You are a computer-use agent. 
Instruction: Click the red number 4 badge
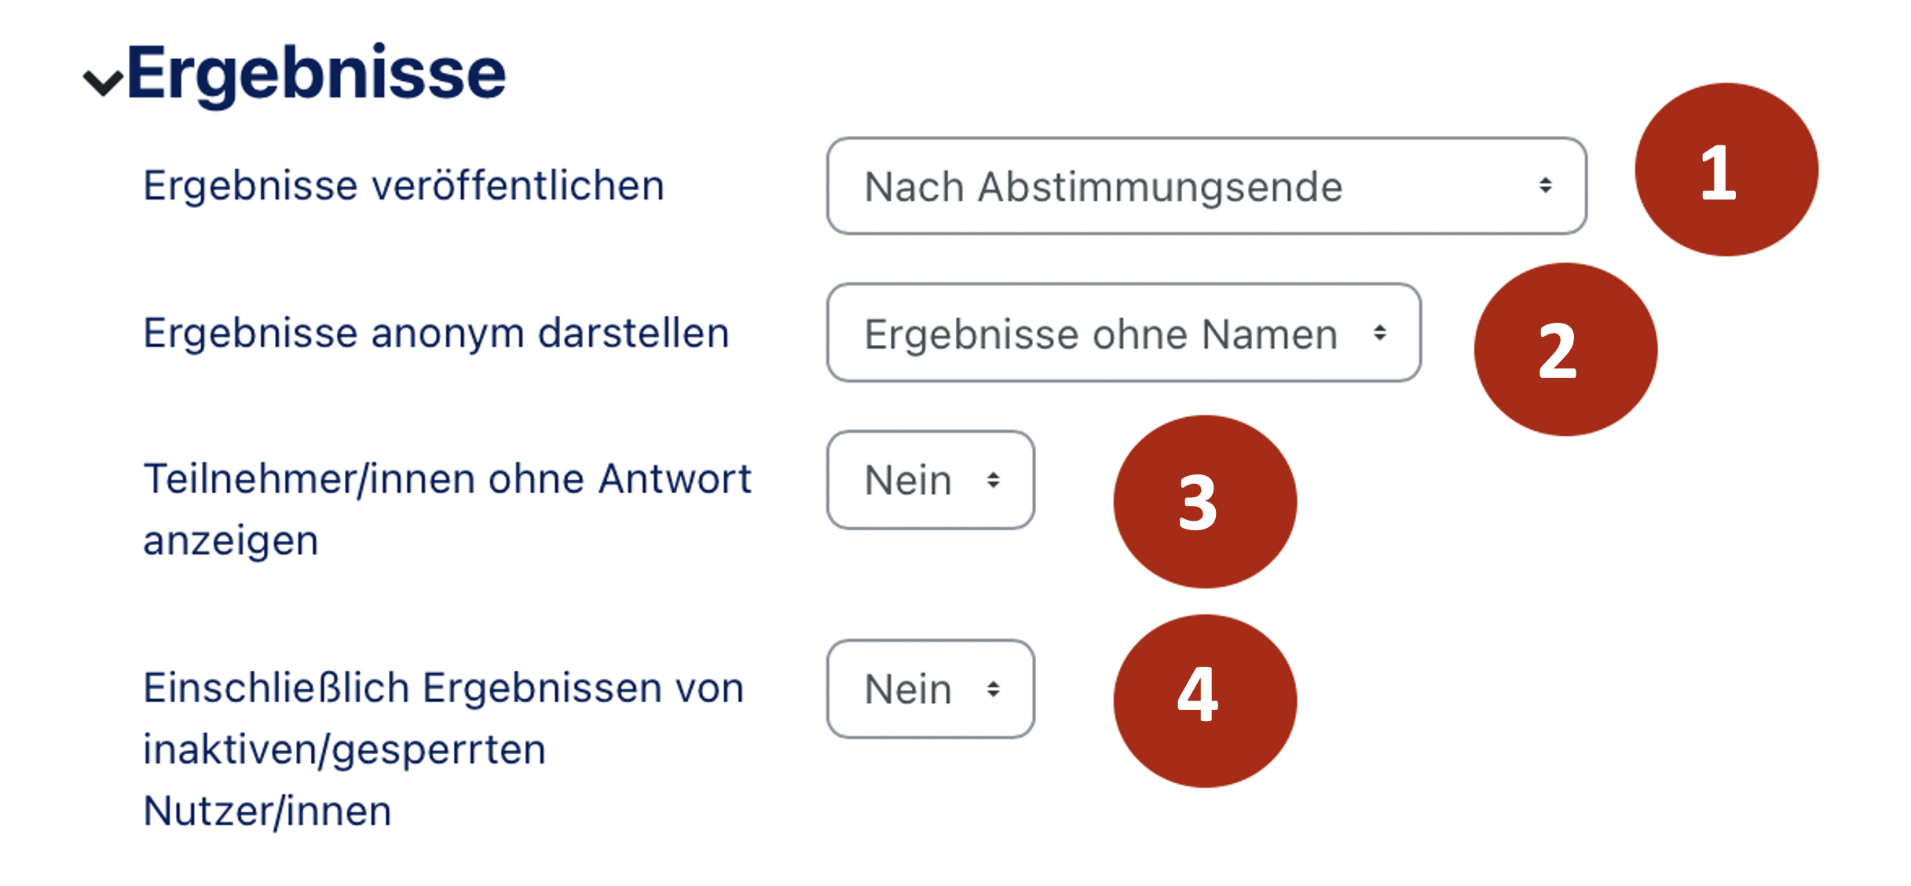1205,701
